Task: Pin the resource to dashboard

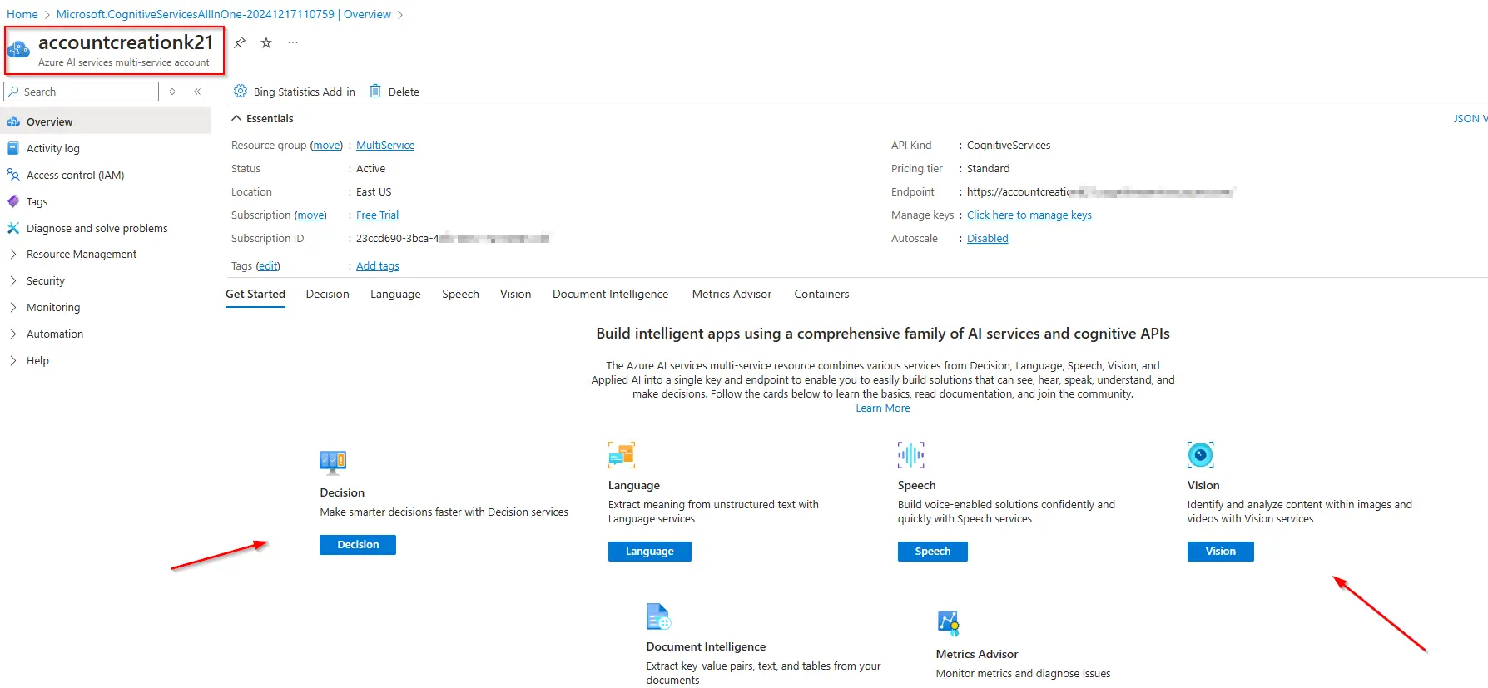Action: point(240,42)
